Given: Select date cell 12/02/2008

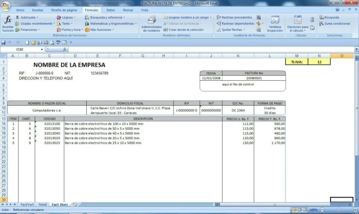Looking at the screenshot, I should click(211, 78).
